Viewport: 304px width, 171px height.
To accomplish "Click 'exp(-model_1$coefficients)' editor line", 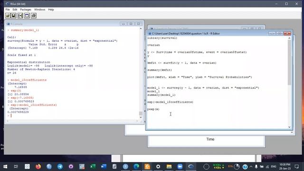I will click(170, 102).
